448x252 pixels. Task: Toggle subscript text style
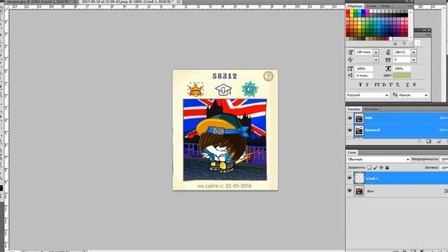coord(398,85)
